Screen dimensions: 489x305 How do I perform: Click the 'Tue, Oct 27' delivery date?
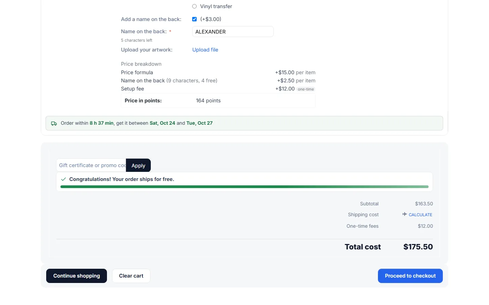[199, 123]
